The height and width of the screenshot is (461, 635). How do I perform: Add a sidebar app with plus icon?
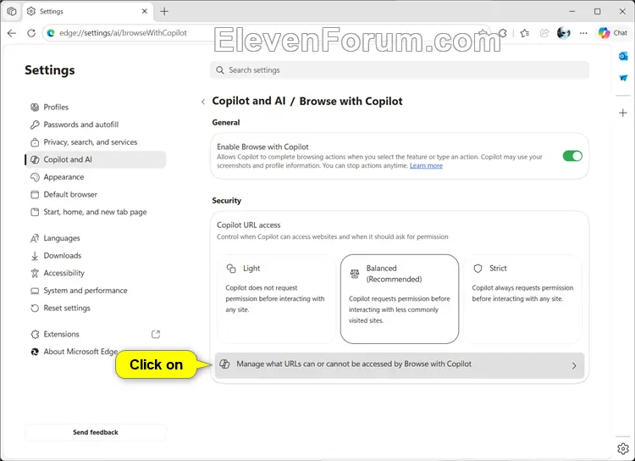click(623, 113)
